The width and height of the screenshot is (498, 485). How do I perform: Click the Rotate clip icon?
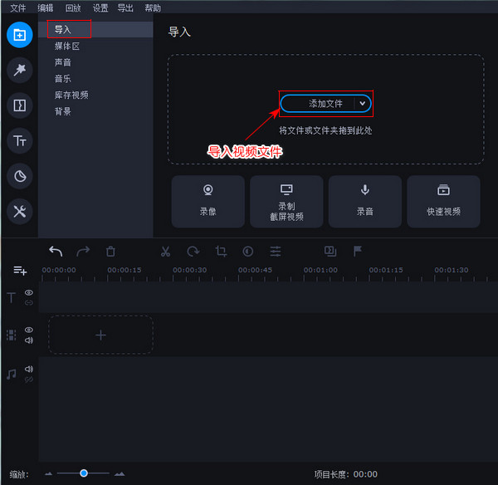click(x=193, y=252)
